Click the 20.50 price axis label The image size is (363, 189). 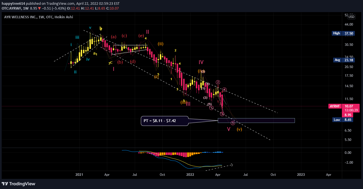coord(349,67)
